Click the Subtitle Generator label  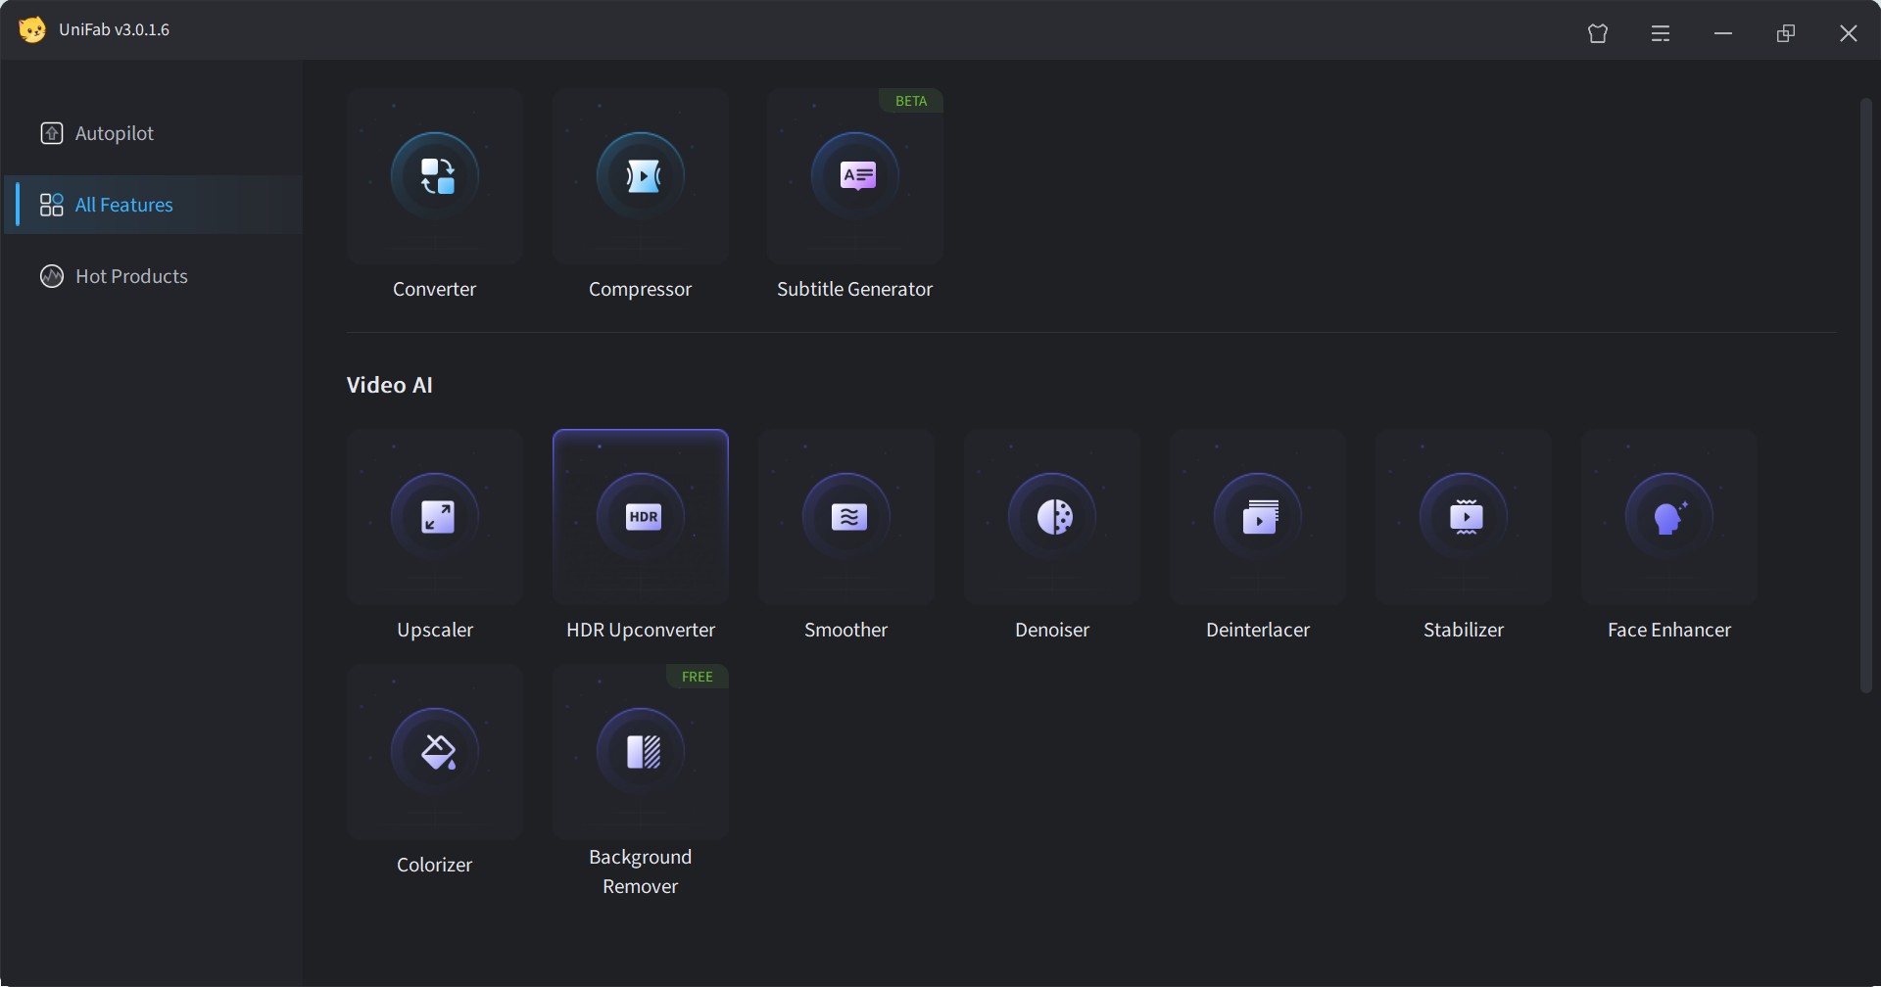(x=855, y=289)
